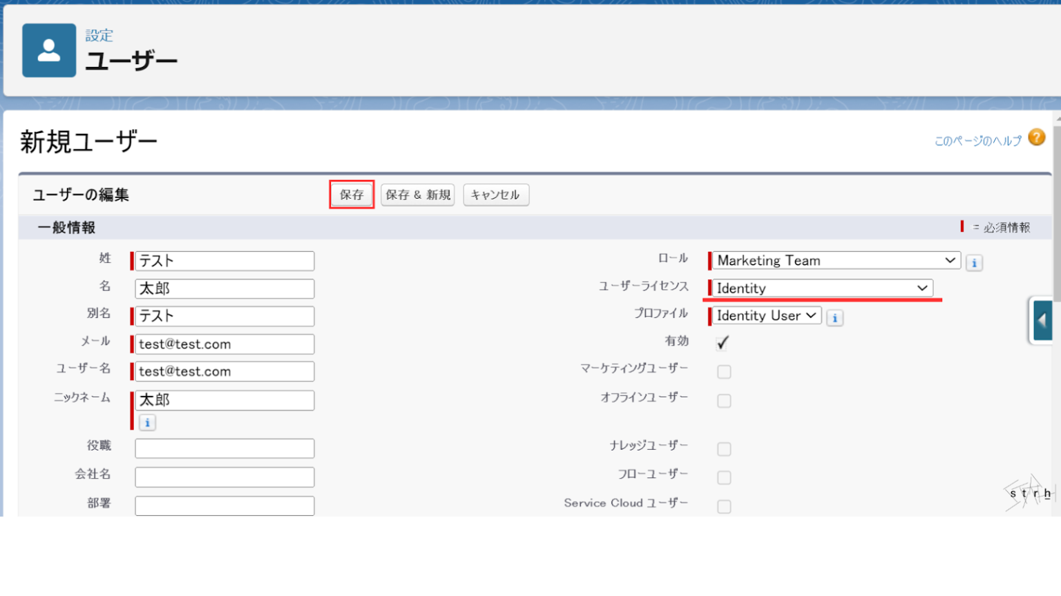The width and height of the screenshot is (1061, 596).
Task: Uncheck the 有効 checkbox
Action: tap(722, 342)
